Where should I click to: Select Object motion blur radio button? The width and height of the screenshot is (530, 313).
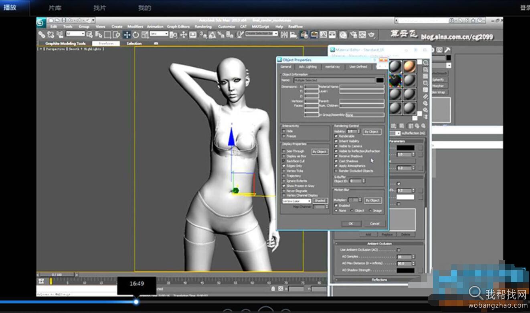(x=352, y=211)
